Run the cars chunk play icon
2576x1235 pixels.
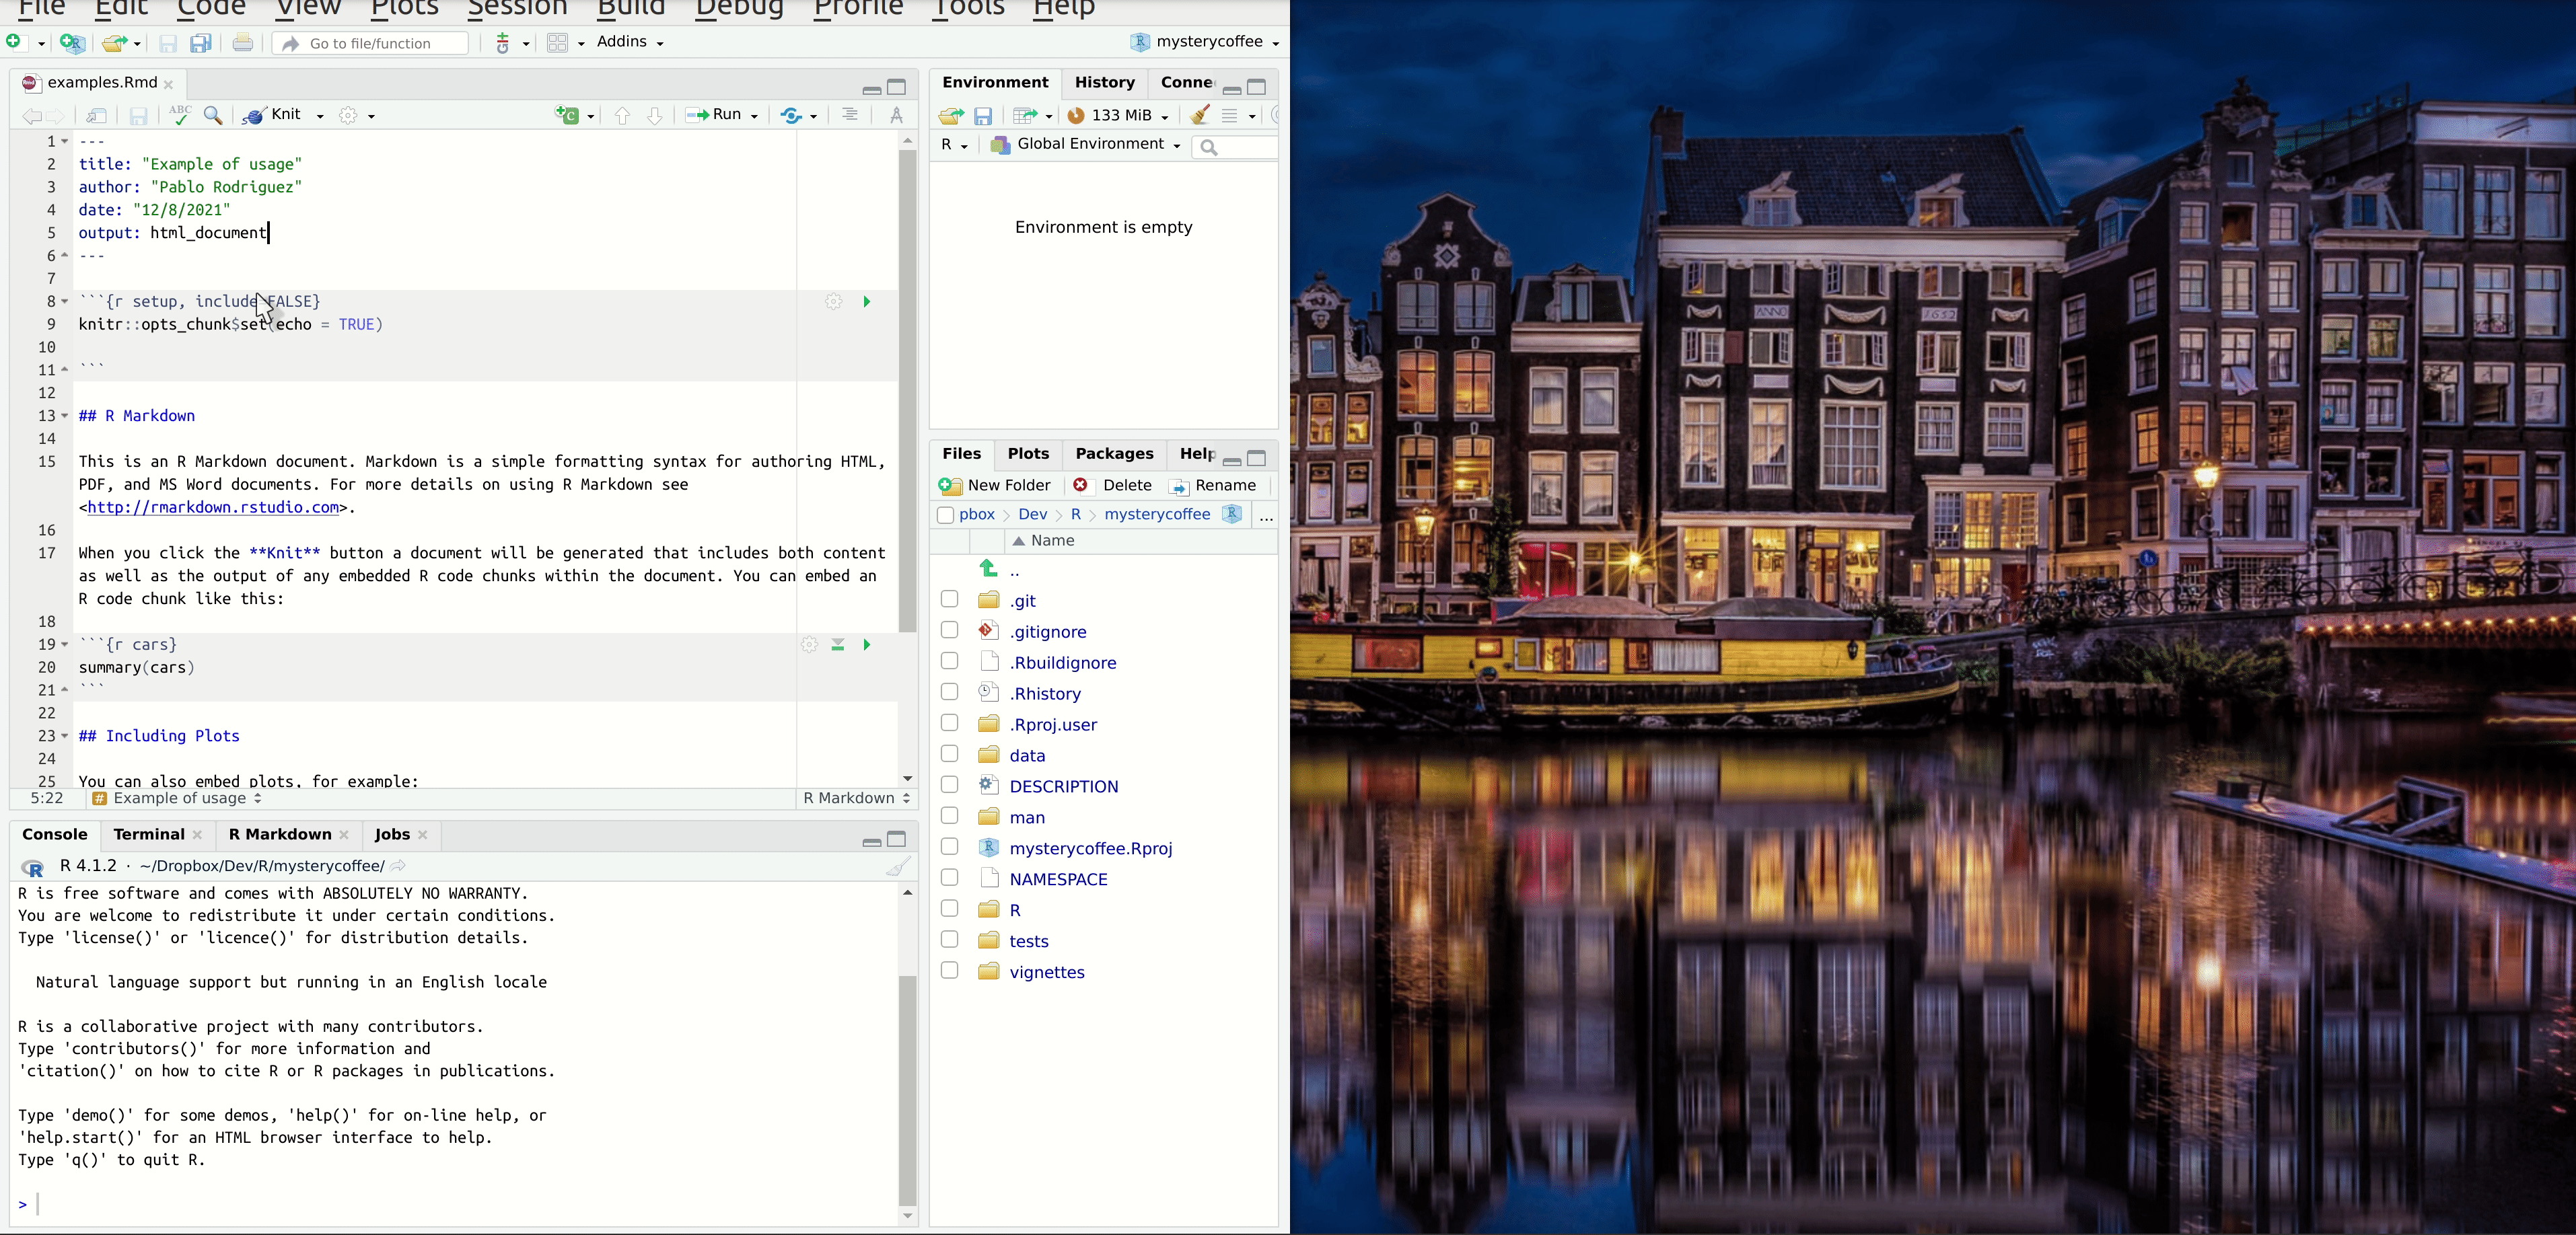[x=867, y=646]
